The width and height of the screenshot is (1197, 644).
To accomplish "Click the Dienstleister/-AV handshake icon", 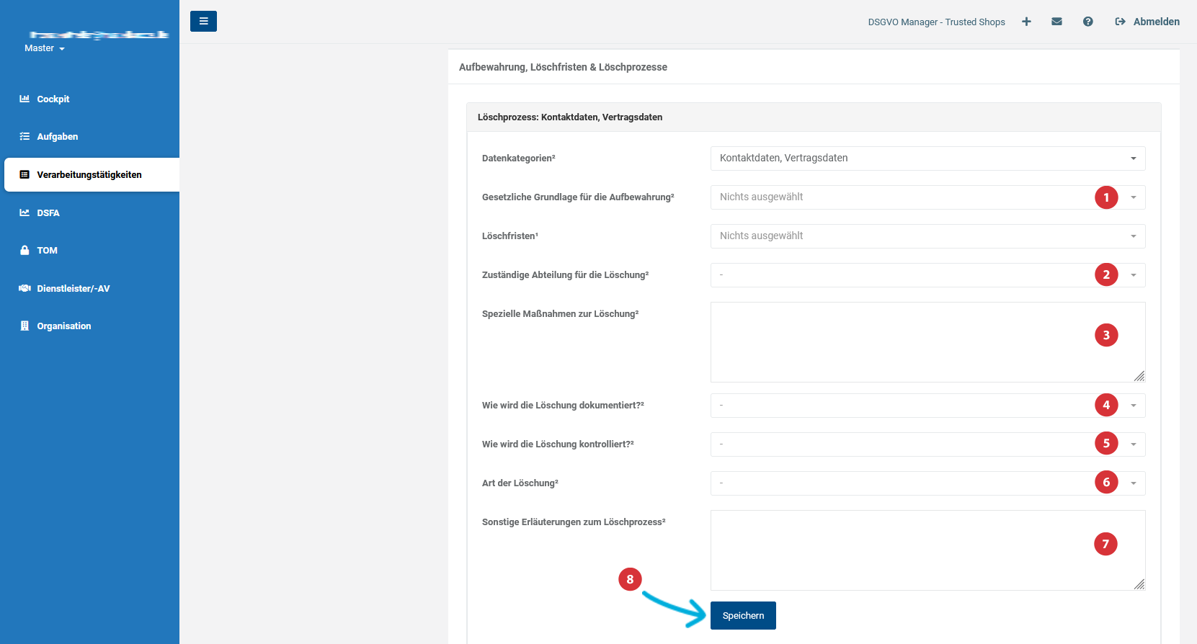I will click(25, 288).
